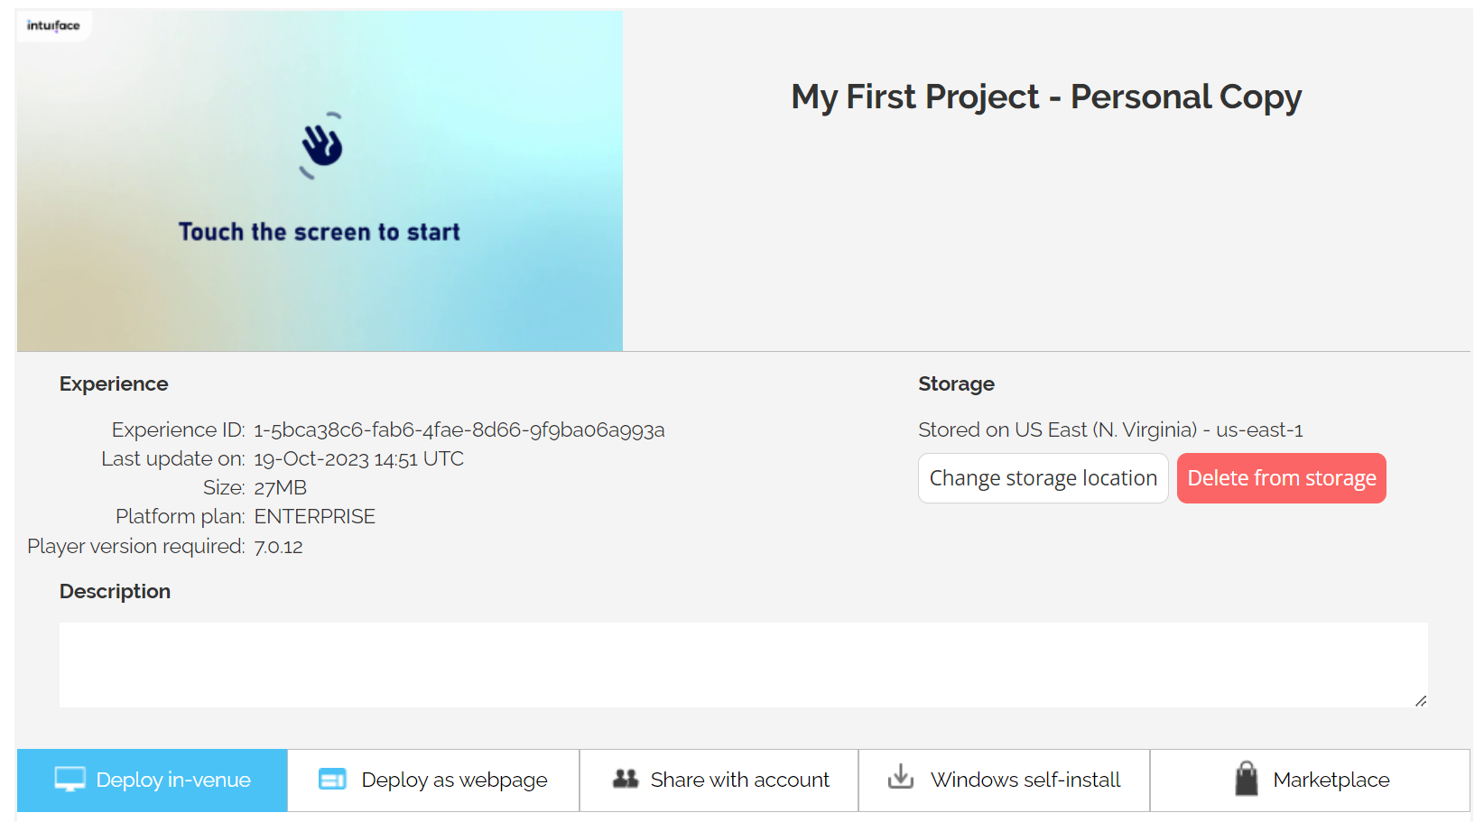Go to the Marketplace tab
Viewport: 1484px width, 822px height.
(x=1311, y=780)
